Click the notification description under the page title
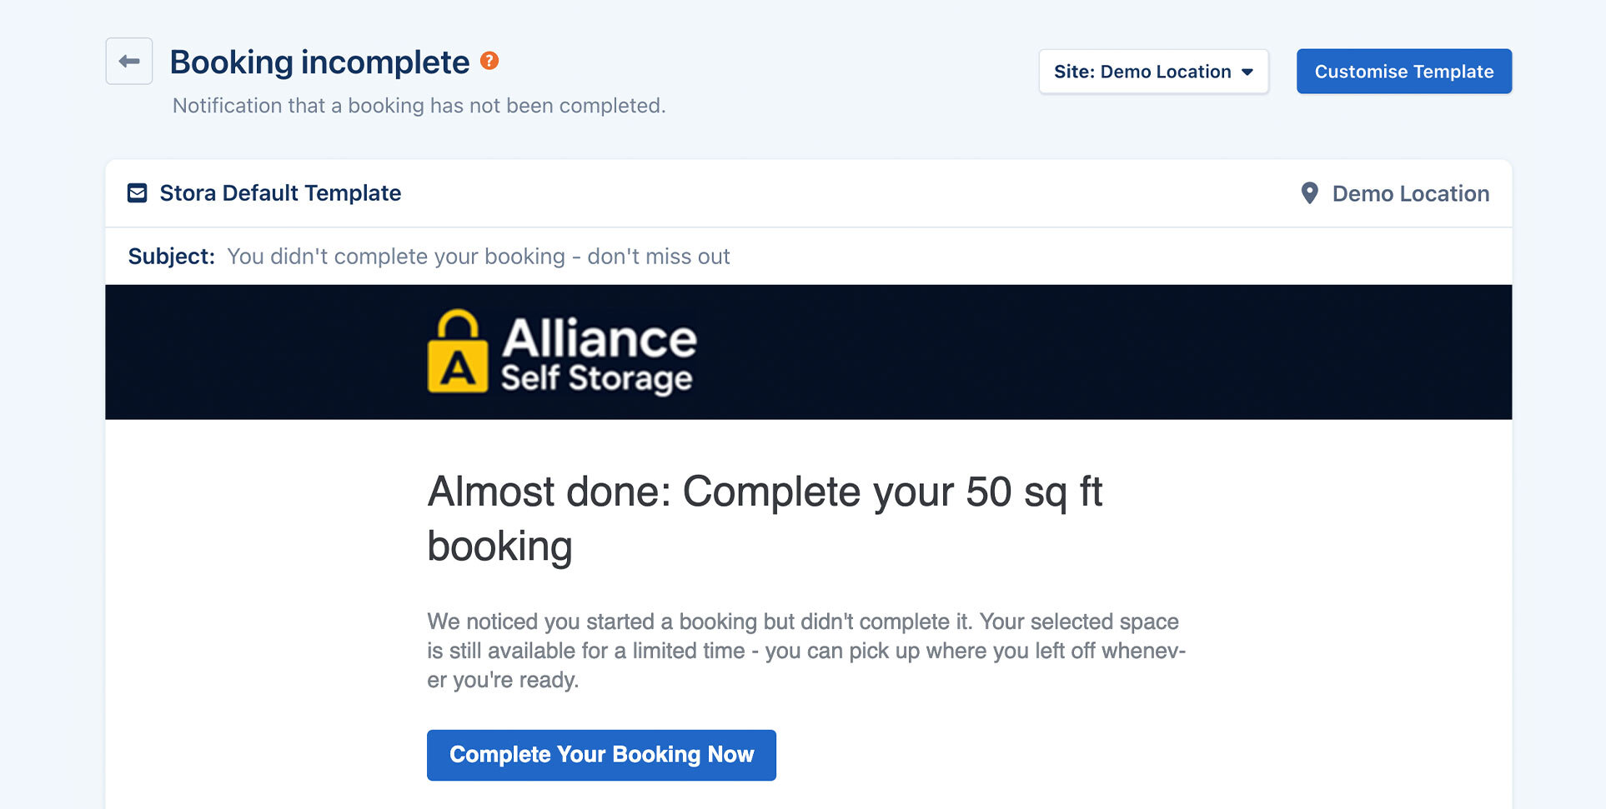 point(419,105)
